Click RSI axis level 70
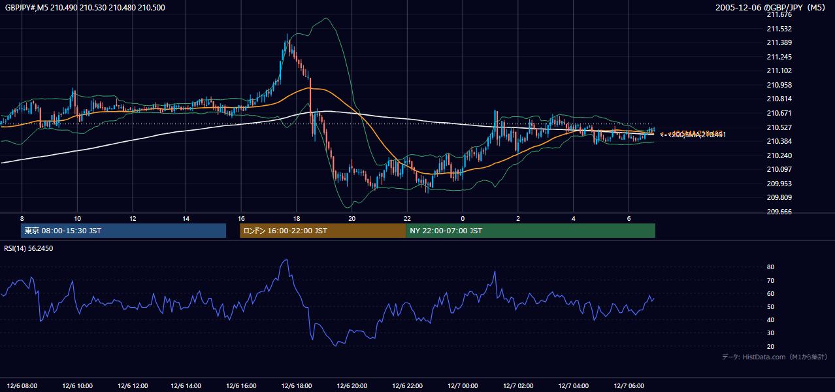Viewport: 835px width, 392px height. pos(771,280)
